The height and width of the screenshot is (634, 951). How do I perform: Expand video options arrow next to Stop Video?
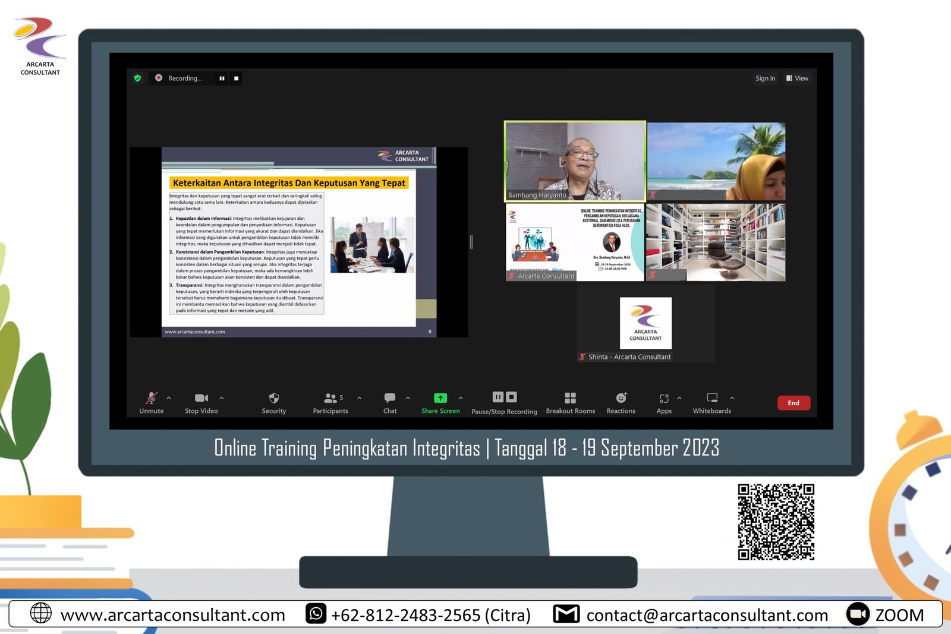(x=222, y=398)
